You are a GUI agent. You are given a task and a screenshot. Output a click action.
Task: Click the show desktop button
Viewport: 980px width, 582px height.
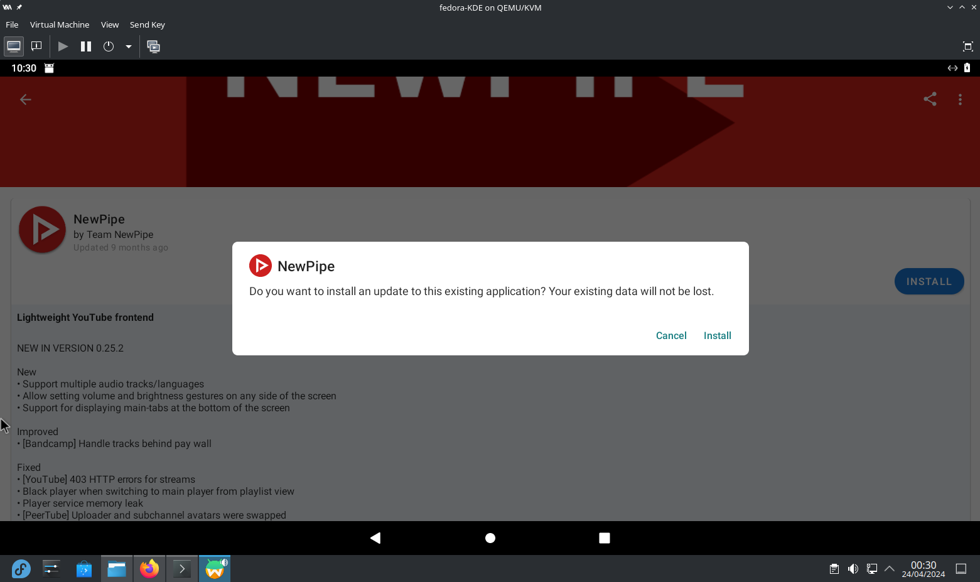961,569
